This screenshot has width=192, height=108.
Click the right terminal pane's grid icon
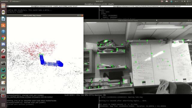click(100, 6)
